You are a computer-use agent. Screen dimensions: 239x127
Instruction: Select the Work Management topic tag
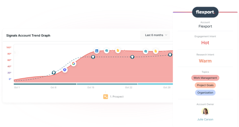click(x=205, y=78)
